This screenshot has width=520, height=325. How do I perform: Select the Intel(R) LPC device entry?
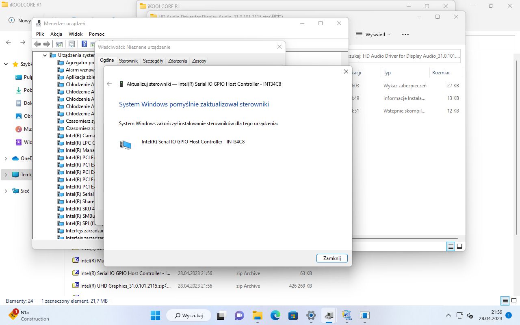pos(76,143)
